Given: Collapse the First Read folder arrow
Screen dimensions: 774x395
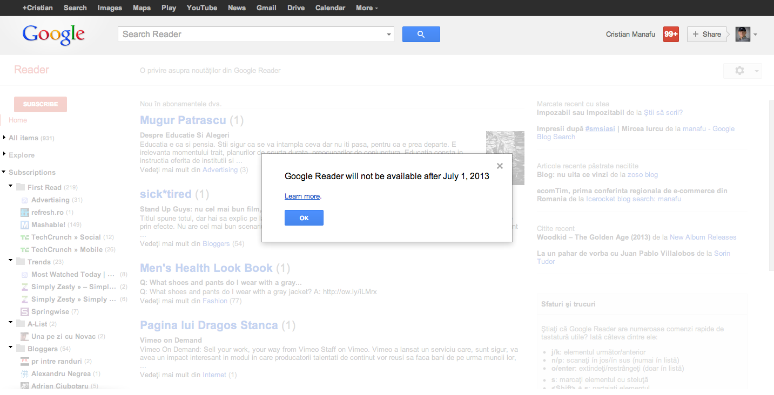Looking at the screenshot, I should click(x=11, y=186).
